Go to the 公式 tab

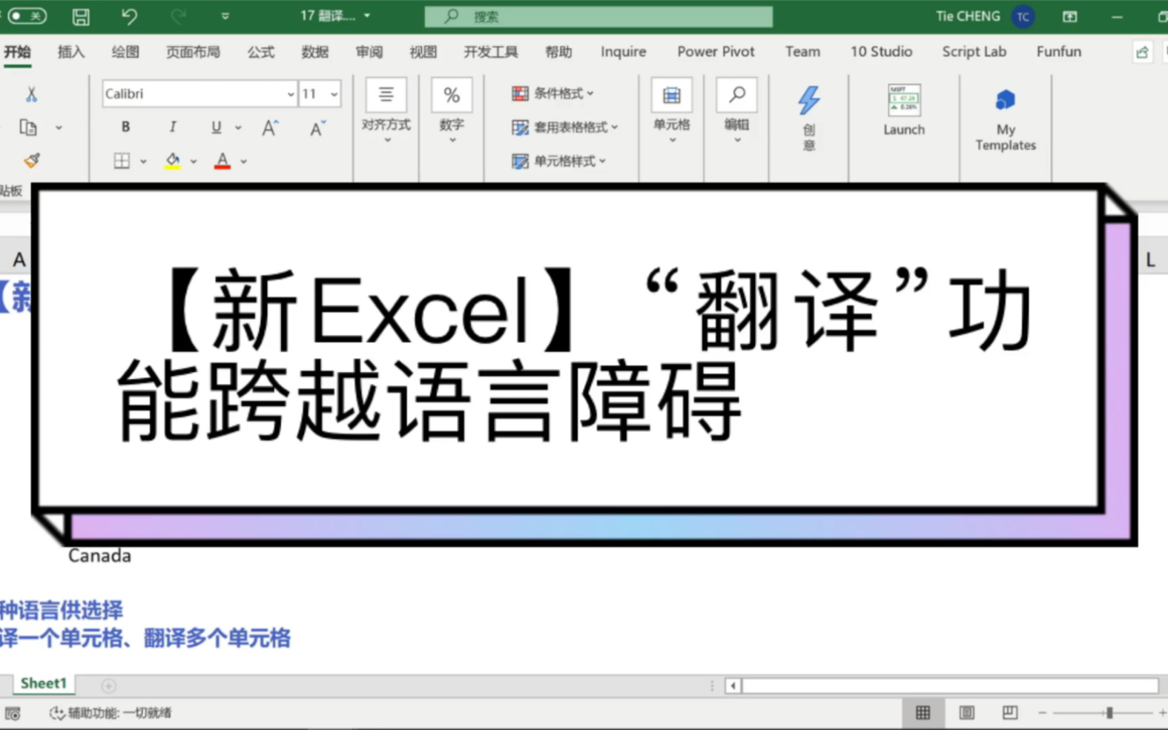[x=261, y=52]
